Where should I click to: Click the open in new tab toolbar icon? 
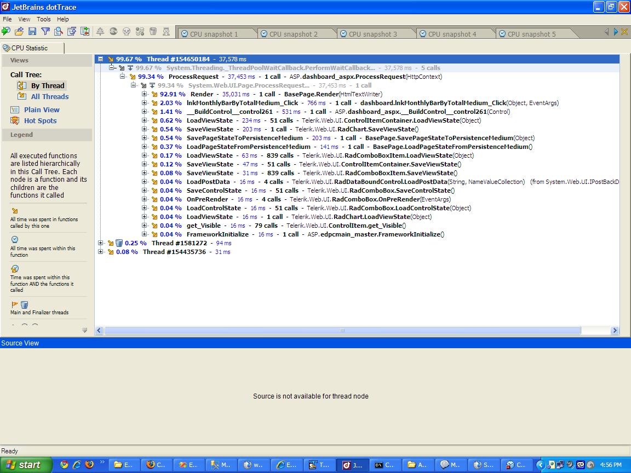(x=72, y=31)
